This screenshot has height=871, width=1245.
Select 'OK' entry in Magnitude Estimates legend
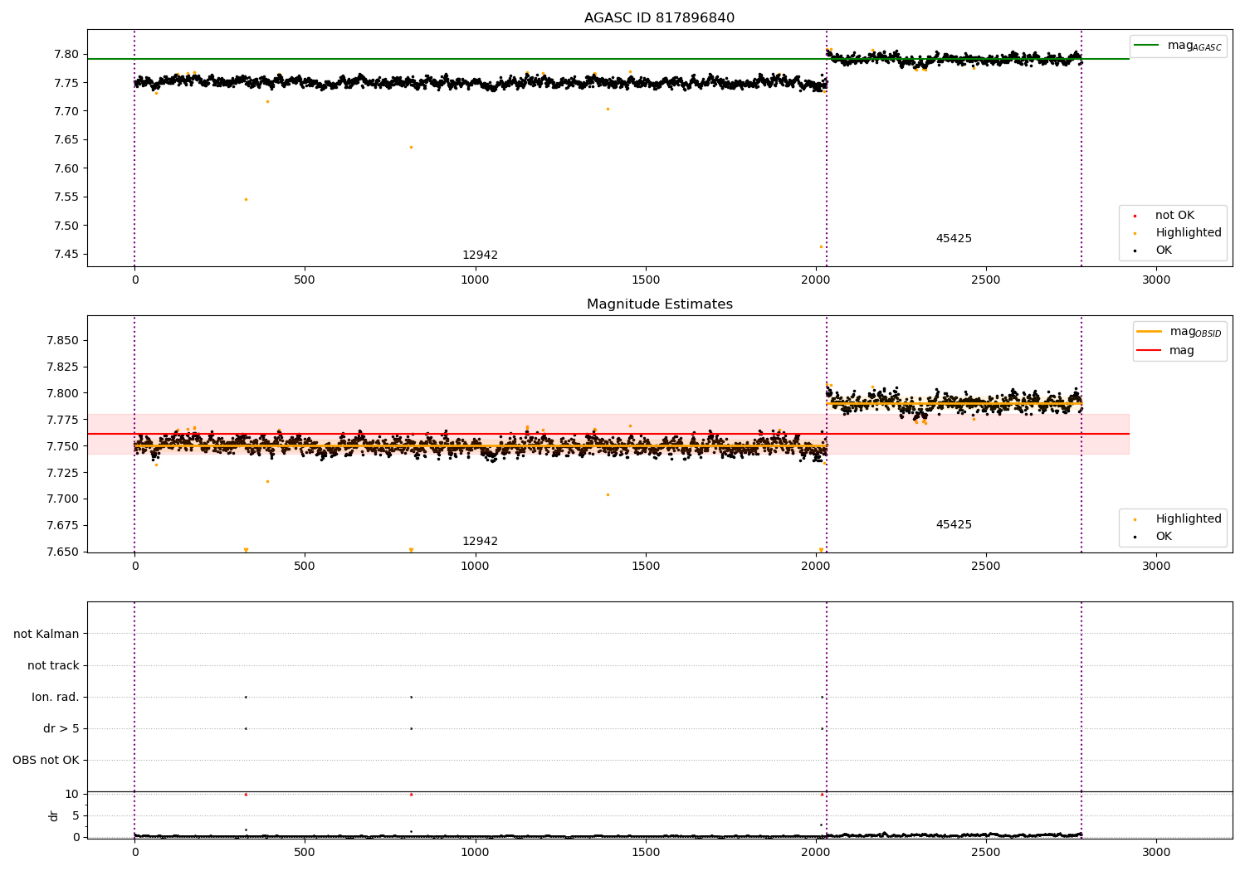tap(1164, 537)
